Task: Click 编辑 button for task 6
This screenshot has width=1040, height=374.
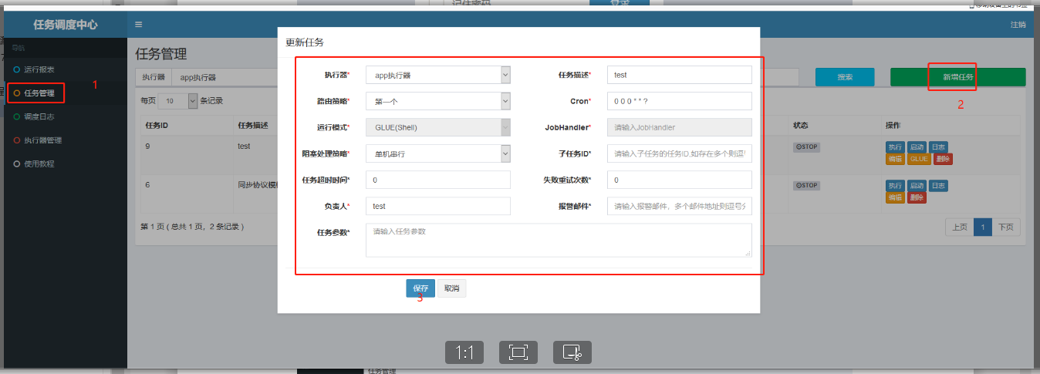Action: [x=895, y=197]
